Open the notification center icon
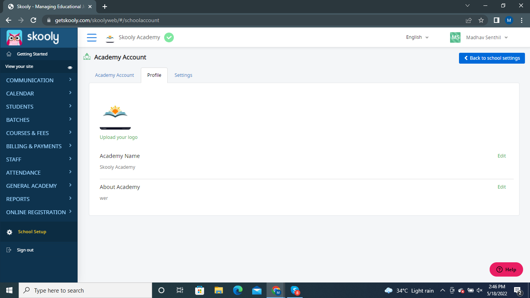Viewport: 530px width, 298px height. pyautogui.click(x=518, y=290)
